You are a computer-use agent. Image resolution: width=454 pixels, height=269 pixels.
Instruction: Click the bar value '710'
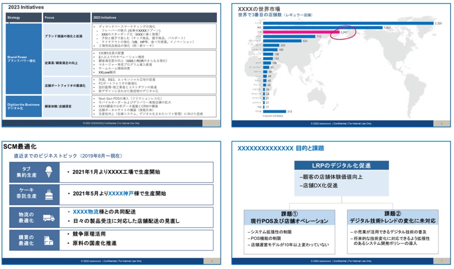(x=319, y=37)
